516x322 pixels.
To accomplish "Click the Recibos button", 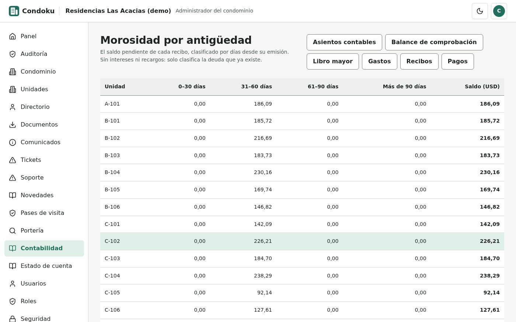I will click(x=419, y=61).
